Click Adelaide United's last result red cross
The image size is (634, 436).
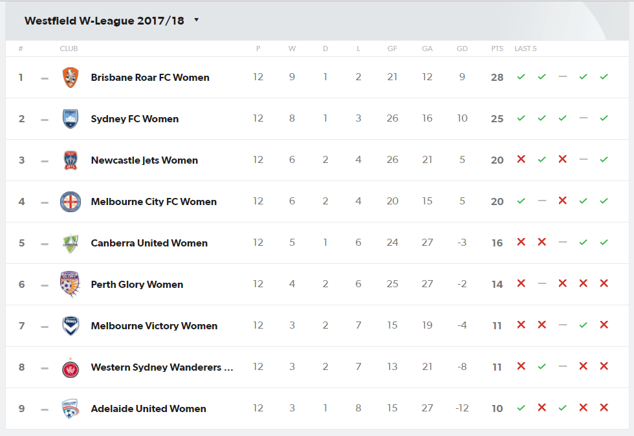click(x=604, y=408)
